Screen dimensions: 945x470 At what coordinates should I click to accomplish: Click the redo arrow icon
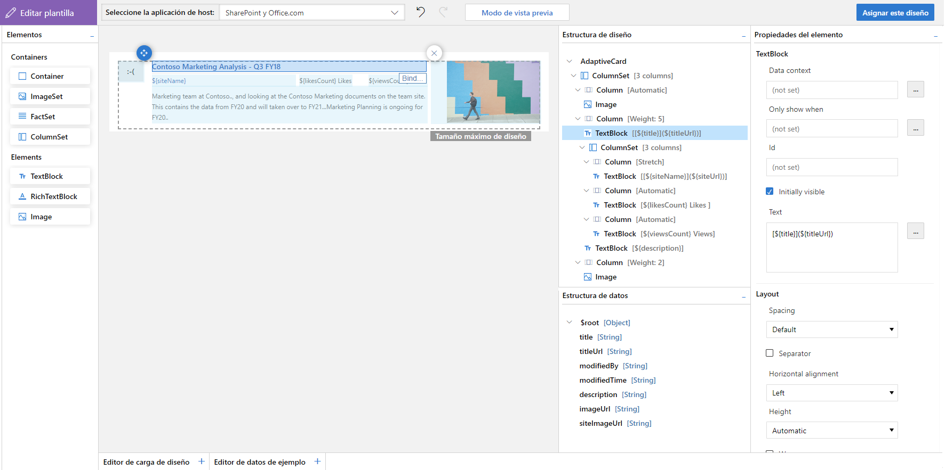coord(443,12)
